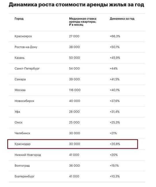Image resolution: width=156 pixels, height=187 pixels.
Task: Select the Екатеринбург city name
Action: pyautogui.click(x=25, y=176)
